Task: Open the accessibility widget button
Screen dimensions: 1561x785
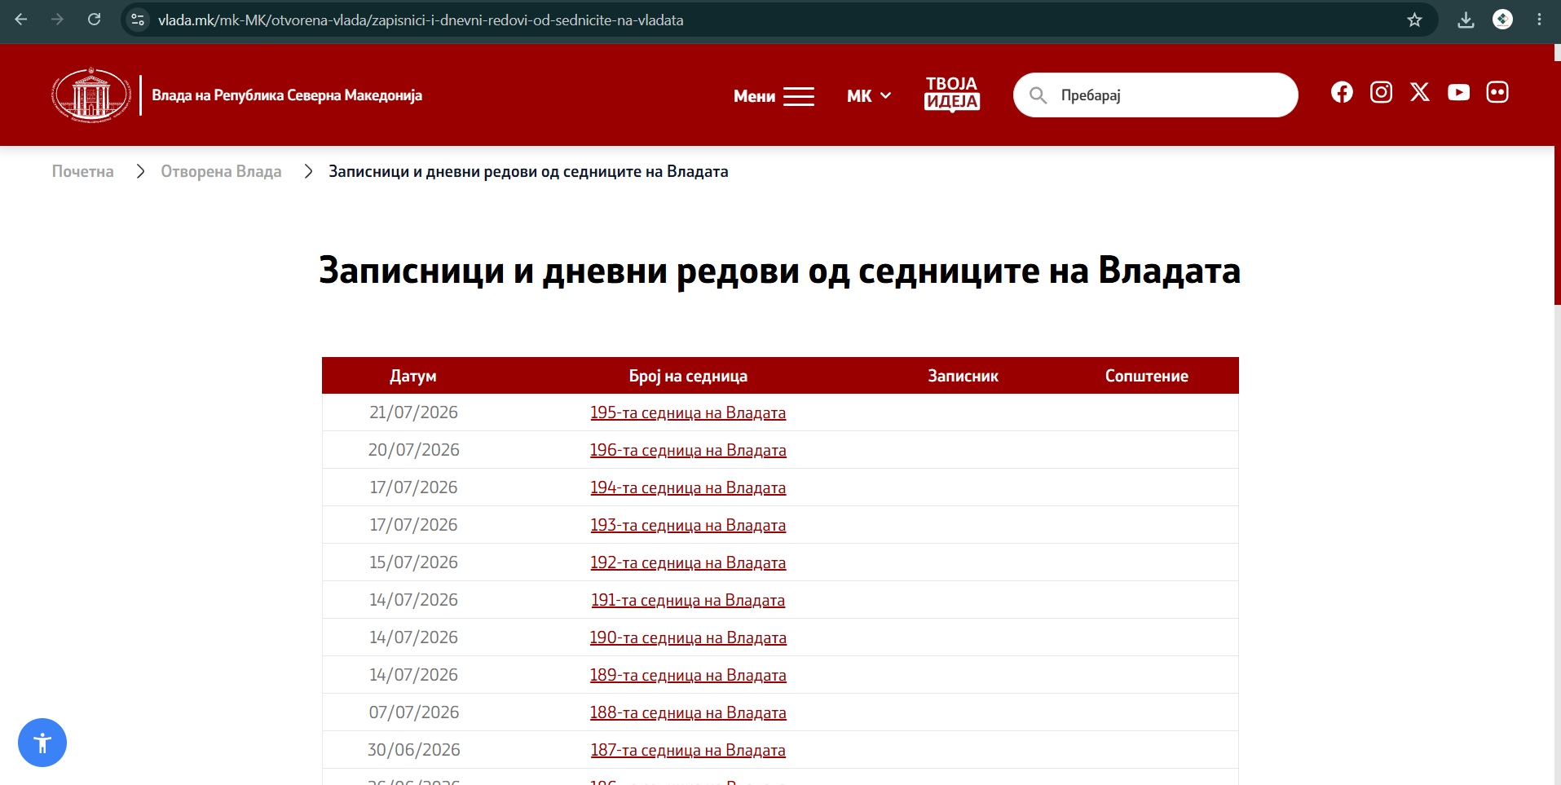Action: 42,743
